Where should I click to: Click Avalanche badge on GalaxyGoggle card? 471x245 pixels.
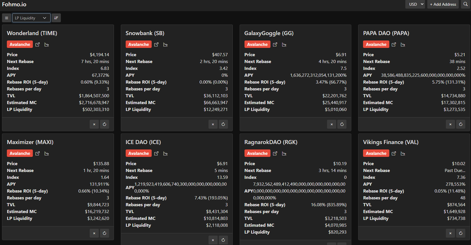click(x=257, y=45)
